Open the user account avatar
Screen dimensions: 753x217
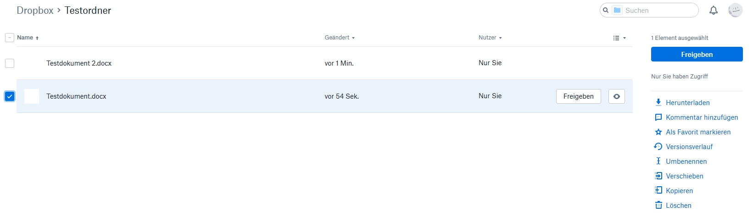coord(735,11)
